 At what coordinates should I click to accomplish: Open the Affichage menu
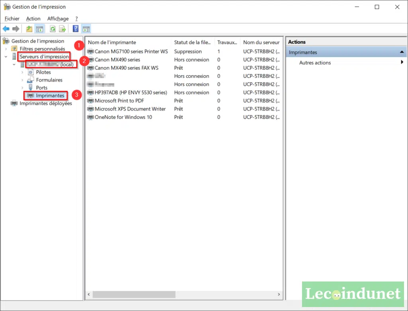[58, 18]
